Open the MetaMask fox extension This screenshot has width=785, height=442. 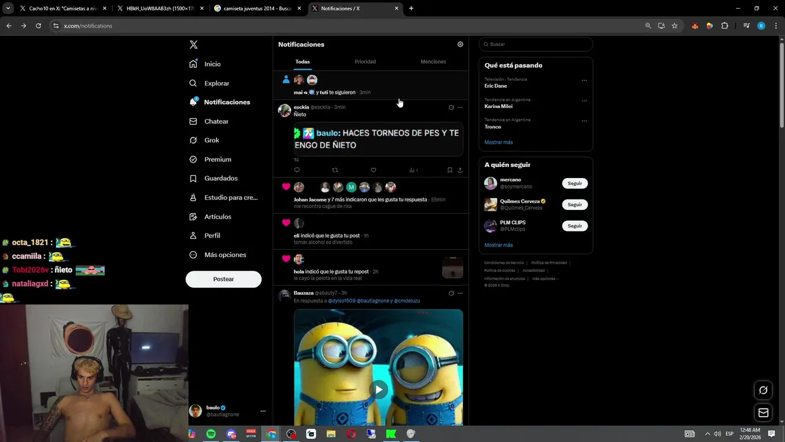pyautogui.click(x=695, y=26)
